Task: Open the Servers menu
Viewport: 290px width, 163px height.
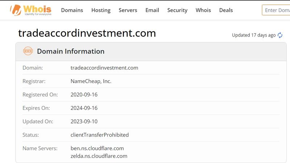Action: tap(128, 10)
